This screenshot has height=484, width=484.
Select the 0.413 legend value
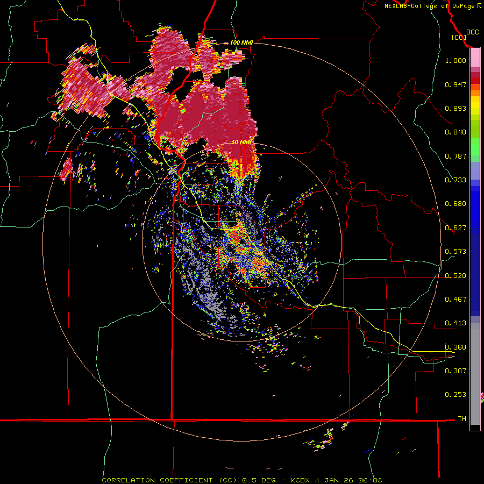tap(455, 323)
